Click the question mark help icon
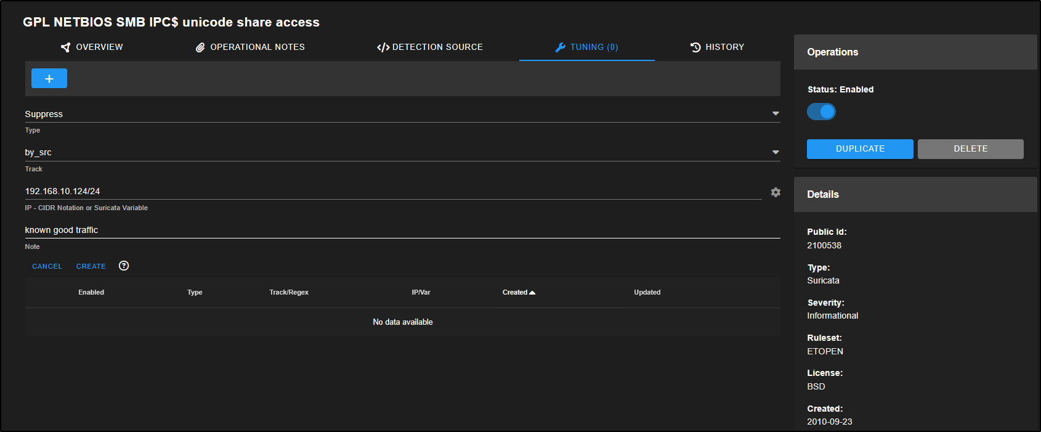1041x432 pixels. (x=124, y=266)
